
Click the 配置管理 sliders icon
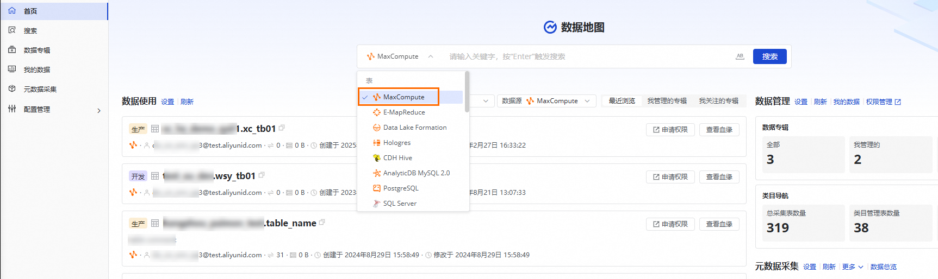point(12,109)
